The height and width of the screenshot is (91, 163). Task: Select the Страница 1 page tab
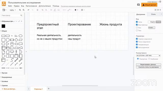coord(38,89)
